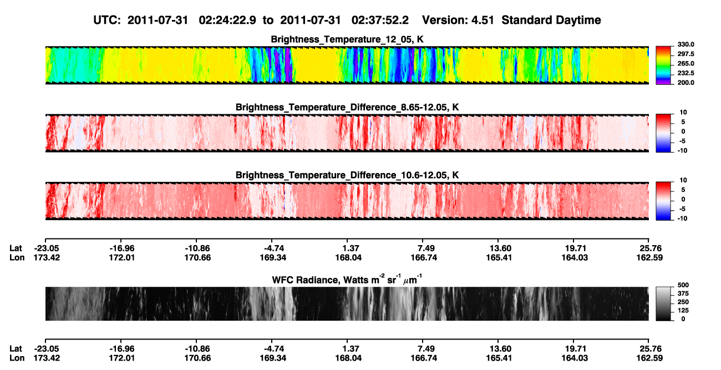Click latitude 25.76 on axis above WFC title
The height and width of the screenshot is (370, 721).
coord(650,248)
